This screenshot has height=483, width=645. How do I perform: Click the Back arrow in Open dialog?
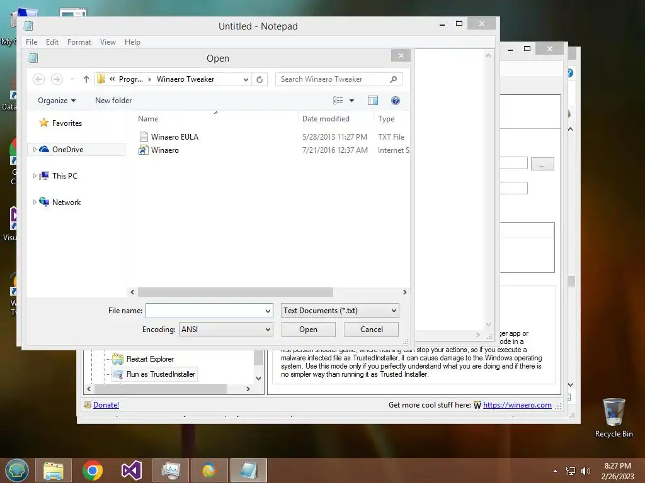pyautogui.click(x=38, y=79)
